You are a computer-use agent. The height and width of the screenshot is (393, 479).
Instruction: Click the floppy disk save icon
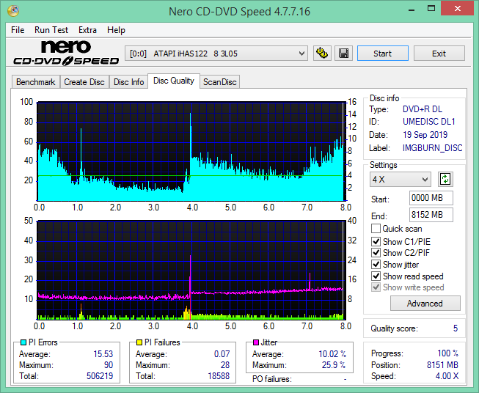(344, 54)
